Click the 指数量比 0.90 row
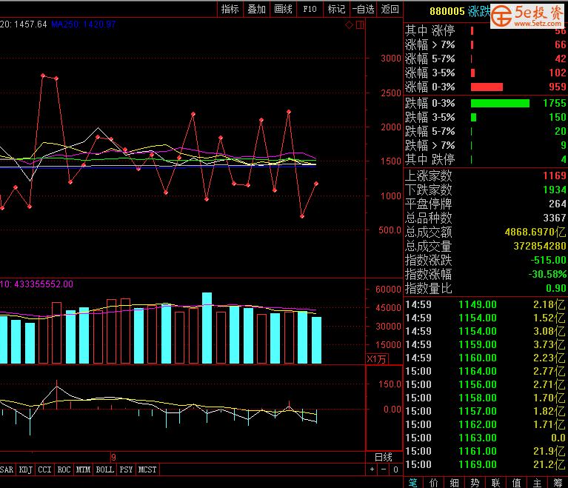This screenshot has height=488, width=568. pyautogui.click(x=485, y=288)
